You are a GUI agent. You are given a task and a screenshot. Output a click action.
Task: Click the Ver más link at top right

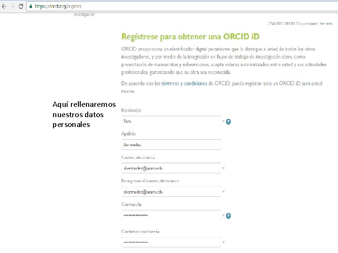pyautogui.click(x=326, y=23)
